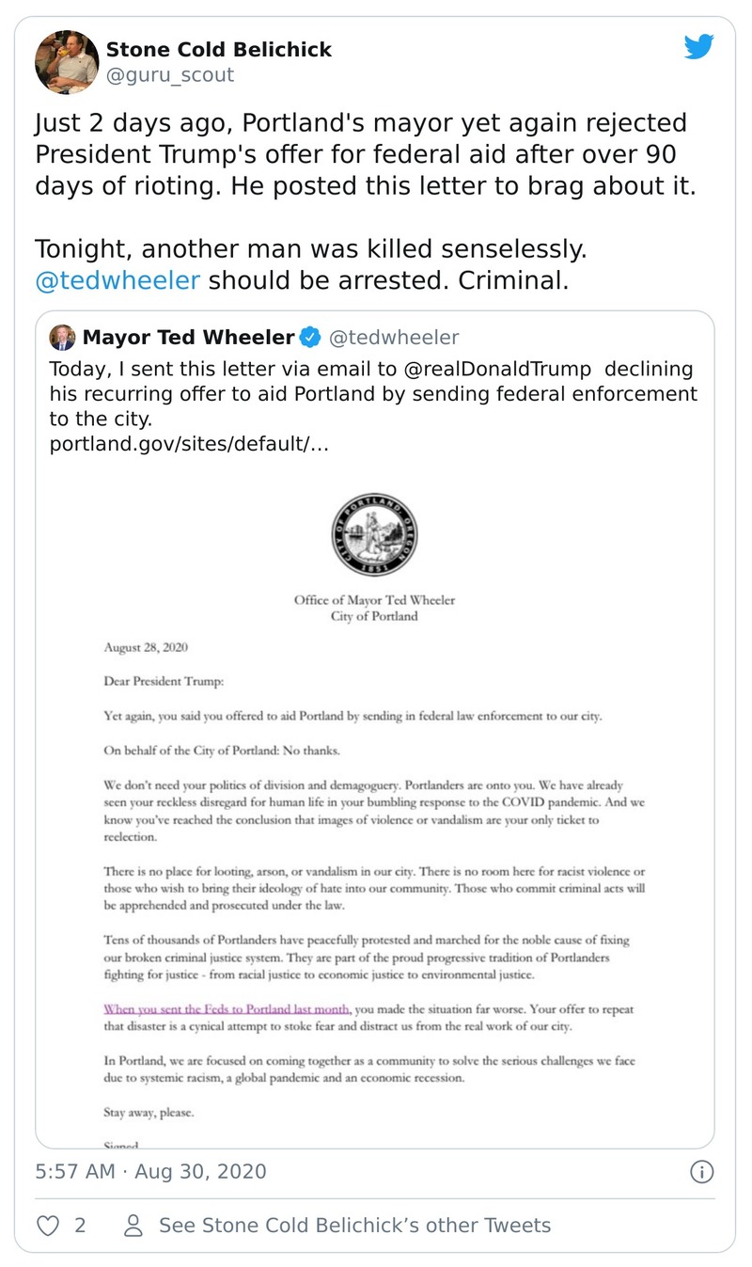Click the Twitter bird logo
Image resolution: width=752 pixels, height=1267 pixels.
(698, 48)
